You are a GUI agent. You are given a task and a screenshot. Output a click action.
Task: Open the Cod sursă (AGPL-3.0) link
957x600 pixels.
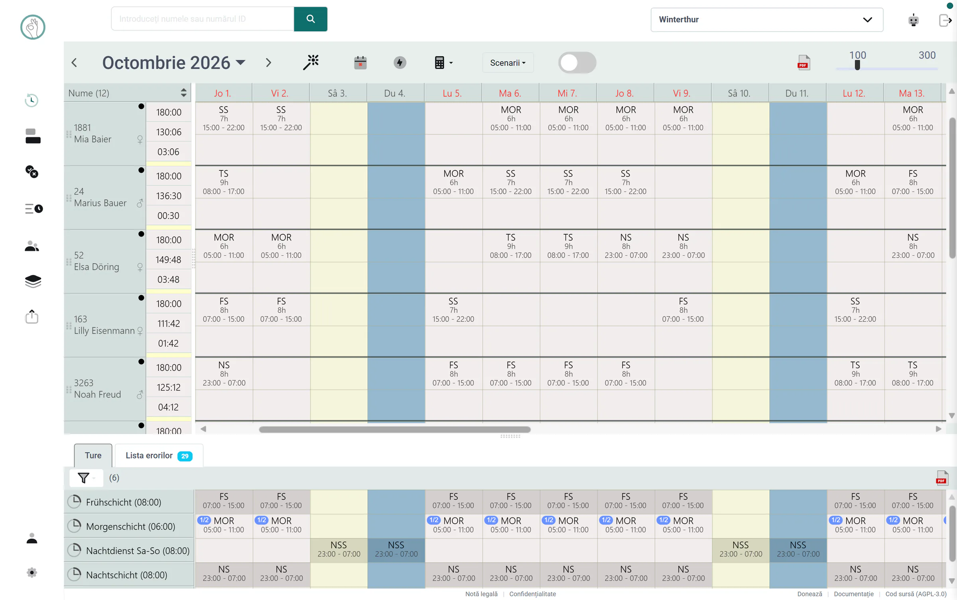pos(916,594)
